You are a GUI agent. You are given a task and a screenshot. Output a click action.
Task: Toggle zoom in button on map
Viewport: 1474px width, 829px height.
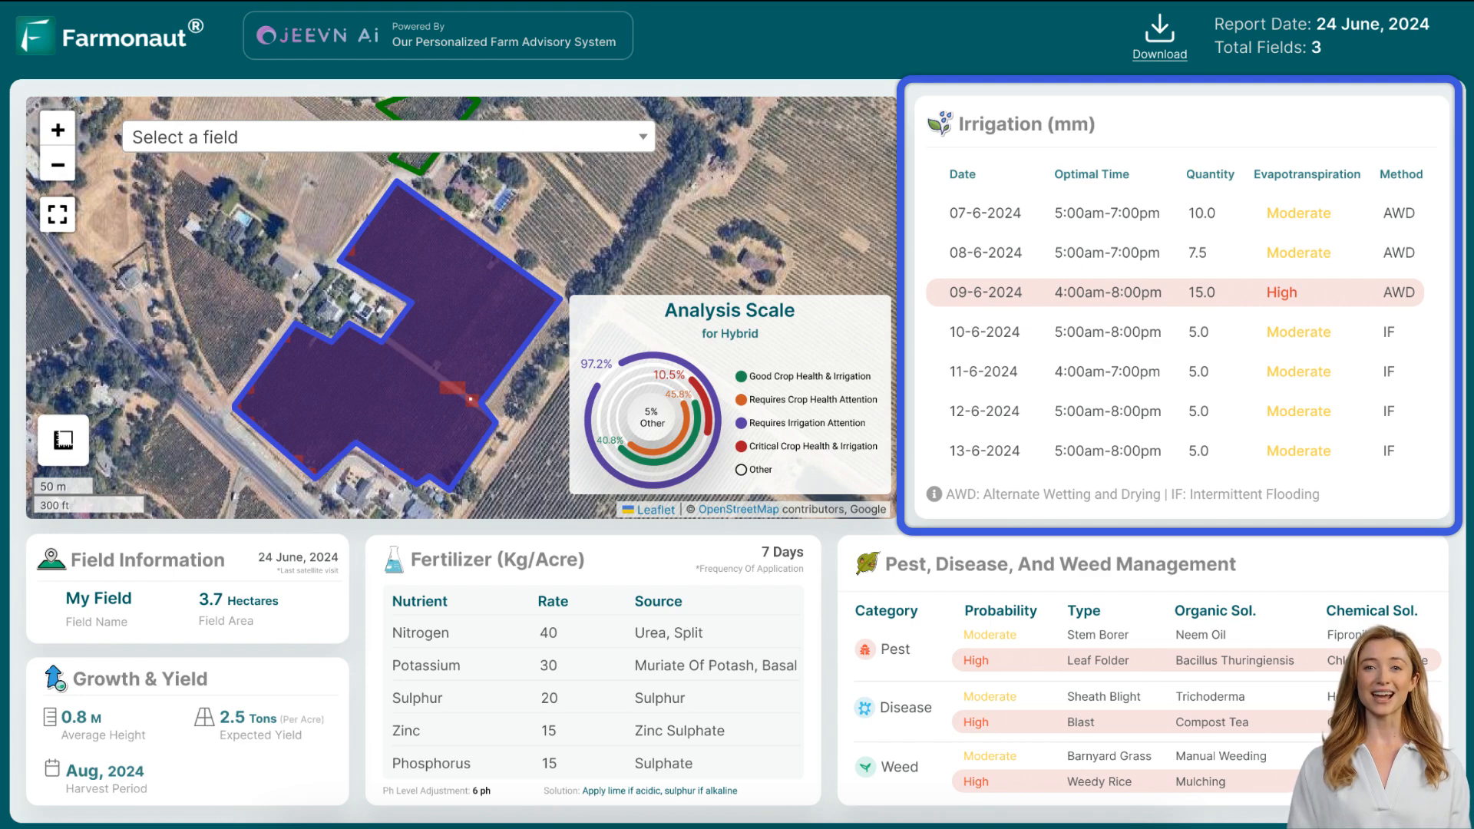[57, 130]
